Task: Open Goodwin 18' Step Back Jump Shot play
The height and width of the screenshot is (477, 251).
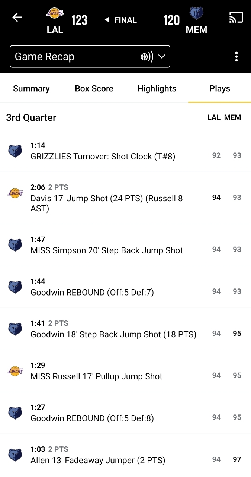Action: 113,334
